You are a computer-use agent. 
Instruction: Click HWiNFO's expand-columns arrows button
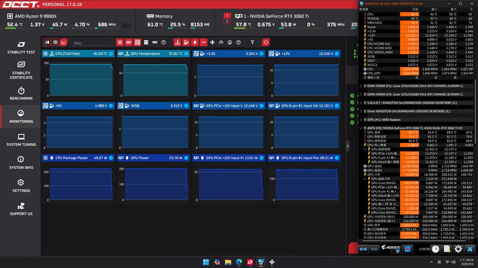point(363,249)
